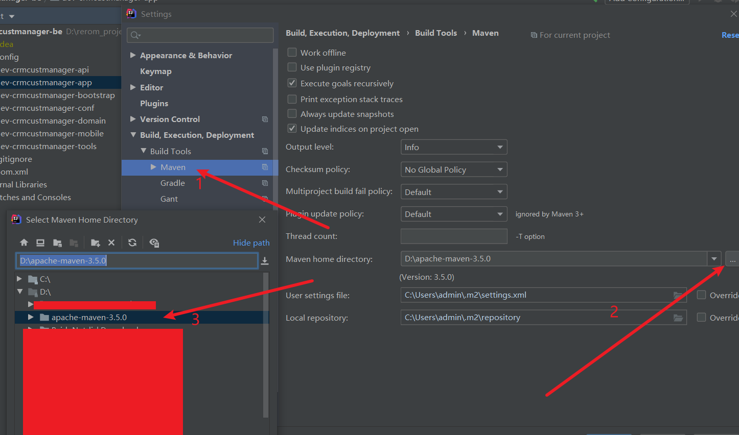The height and width of the screenshot is (435, 739).
Task: Click path field in Maven Home dialog
Action: [137, 260]
